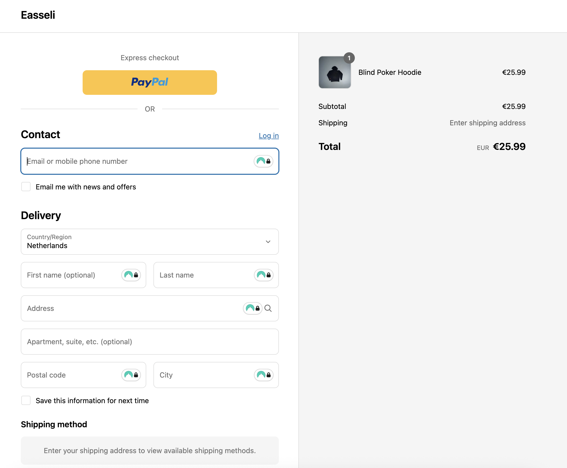Click the Subtotal €25.99 amount
The image size is (567, 468).
(514, 106)
